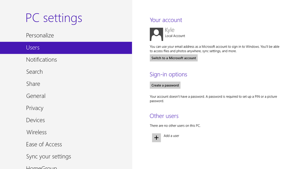Click the Kyle account name

[170, 30]
